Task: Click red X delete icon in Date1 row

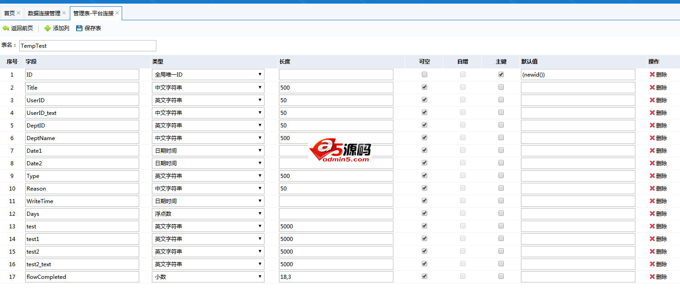Action: 652,150
